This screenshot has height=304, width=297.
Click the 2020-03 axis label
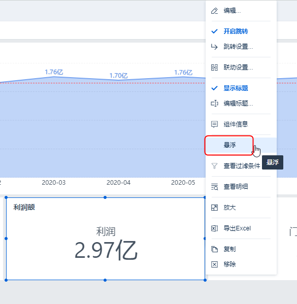click(54, 183)
